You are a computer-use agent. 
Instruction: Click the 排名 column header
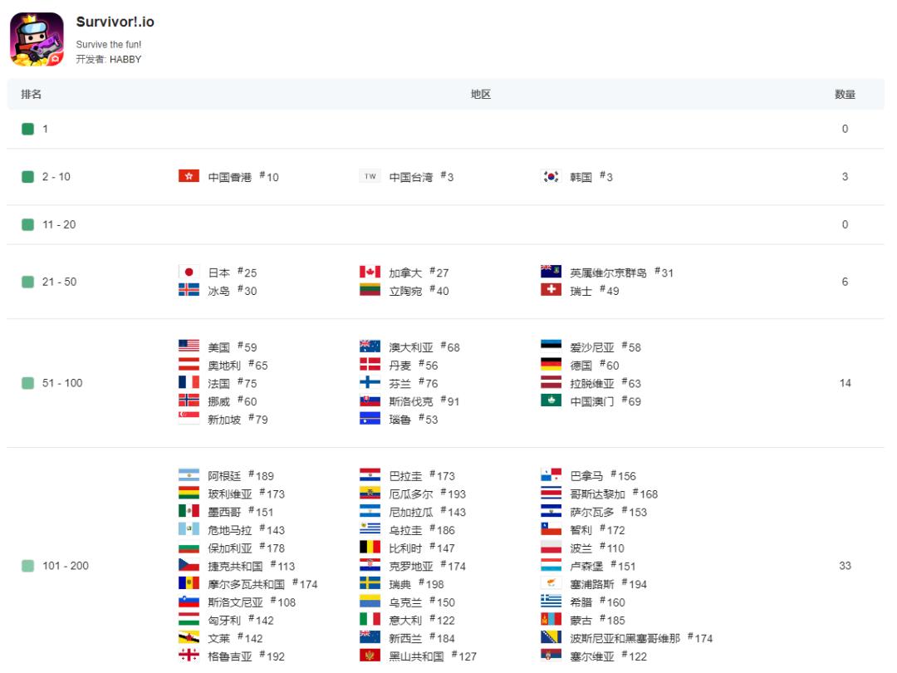(32, 95)
